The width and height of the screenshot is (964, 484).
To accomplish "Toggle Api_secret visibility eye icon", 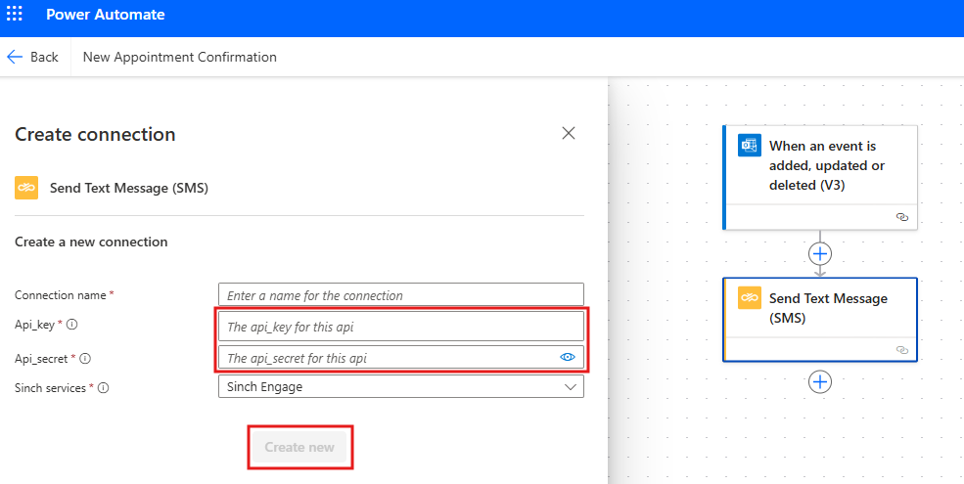I will (x=568, y=357).
